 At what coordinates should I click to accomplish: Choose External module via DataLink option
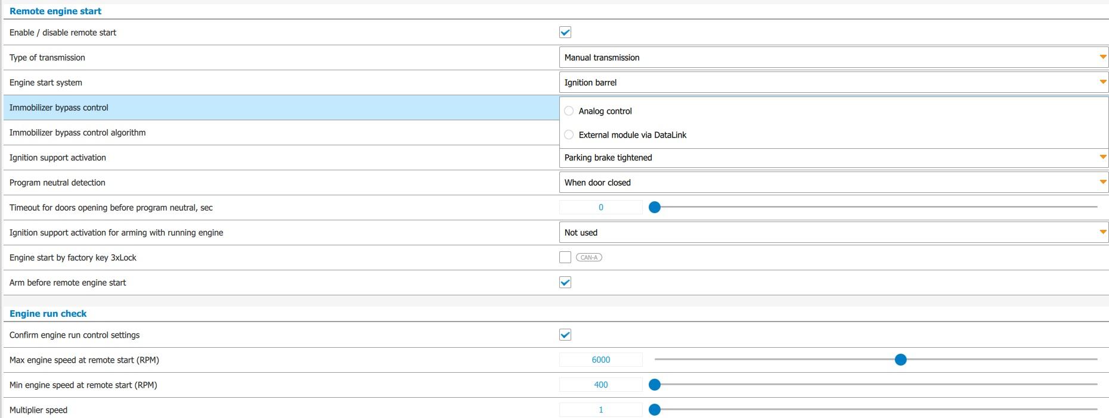(569, 135)
